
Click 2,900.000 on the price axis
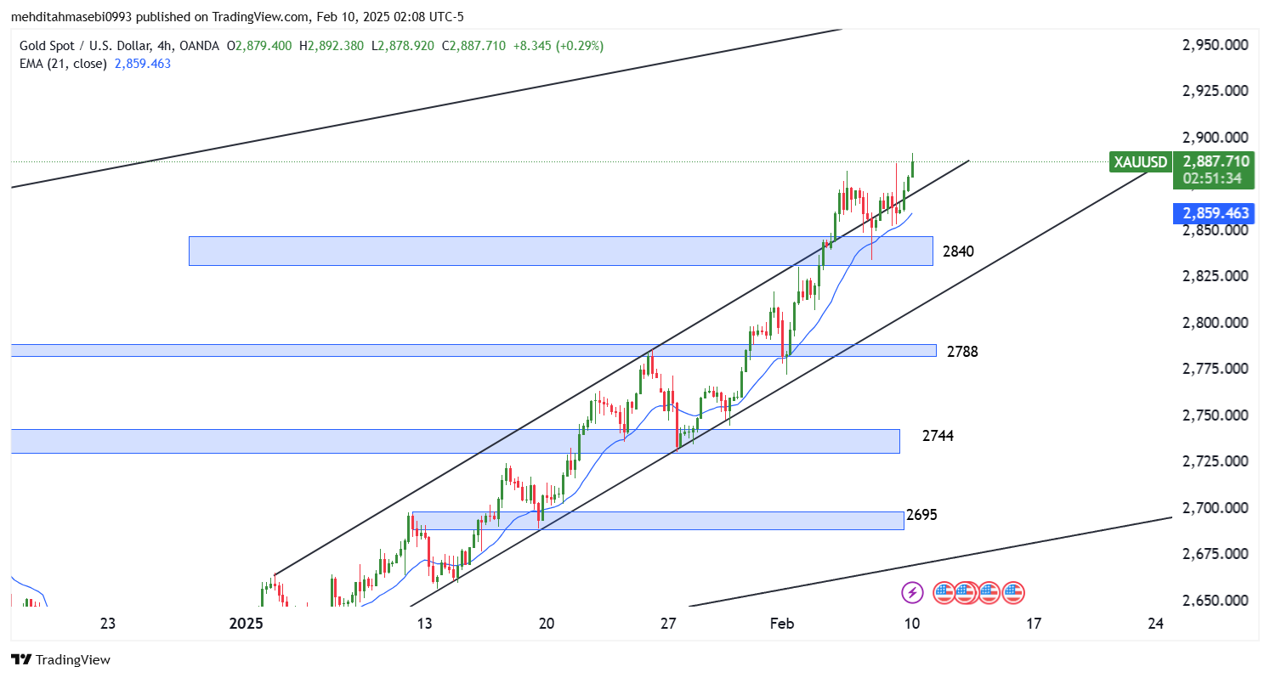[1216, 138]
